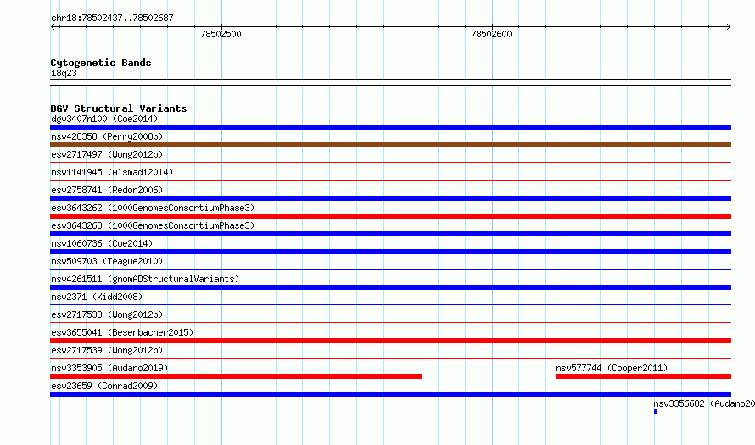
Task: Click the left arrow end of ruler
Action: 53,27
